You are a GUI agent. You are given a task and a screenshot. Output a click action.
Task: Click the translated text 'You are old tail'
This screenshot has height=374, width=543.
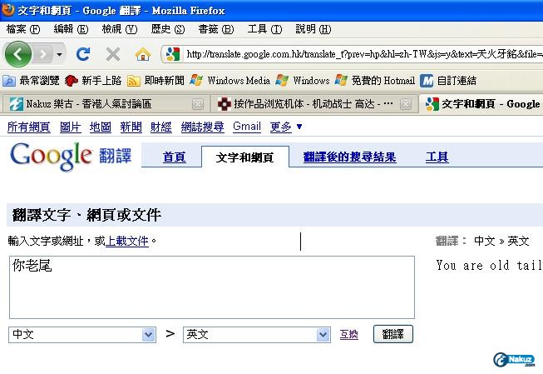(489, 266)
